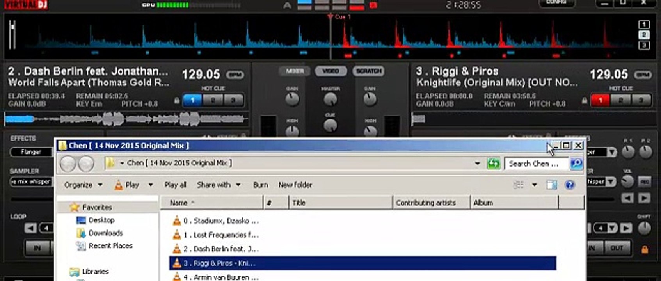The height and width of the screenshot is (281, 661).
Task: Open the Flanger effect selector on the left deck
Action: pyautogui.click(x=31, y=152)
